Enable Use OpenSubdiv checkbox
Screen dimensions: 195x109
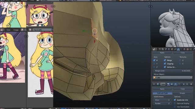pos(175,107)
